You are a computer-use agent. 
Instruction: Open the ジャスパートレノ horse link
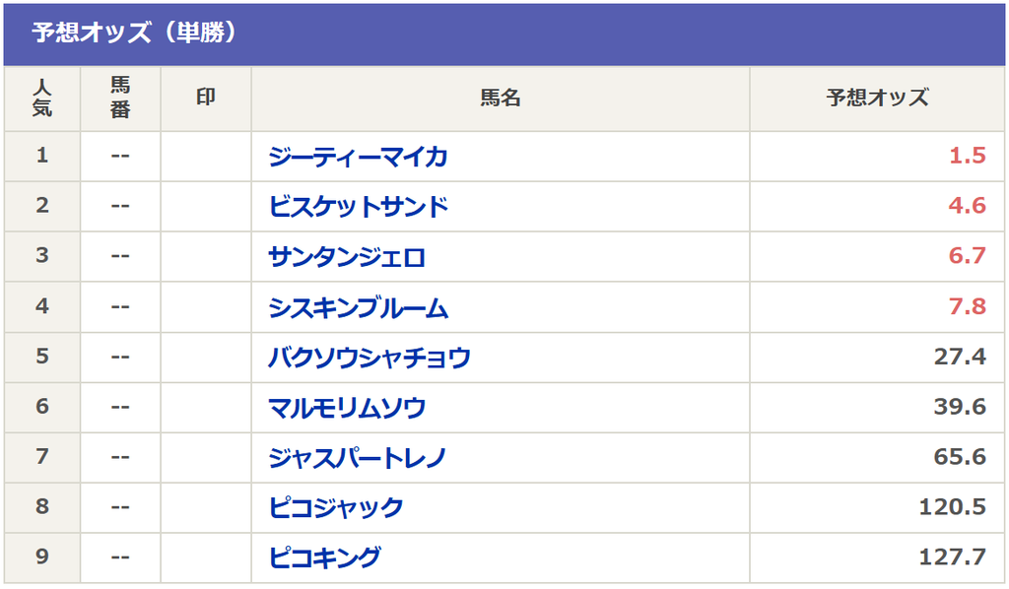click(x=357, y=457)
